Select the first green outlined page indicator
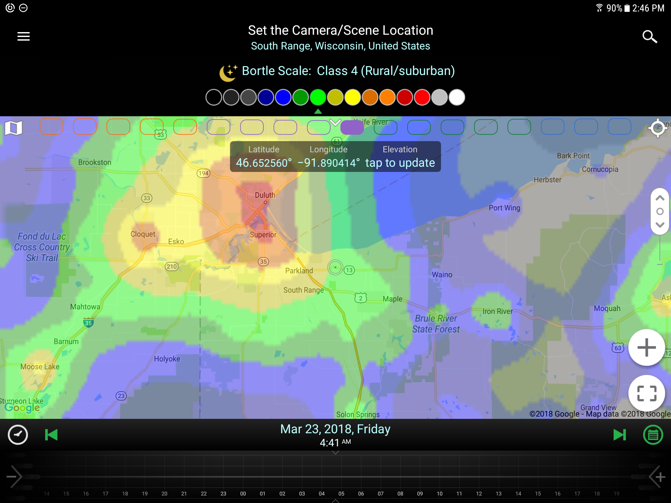This screenshot has height=503, width=671. (x=386, y=127)
